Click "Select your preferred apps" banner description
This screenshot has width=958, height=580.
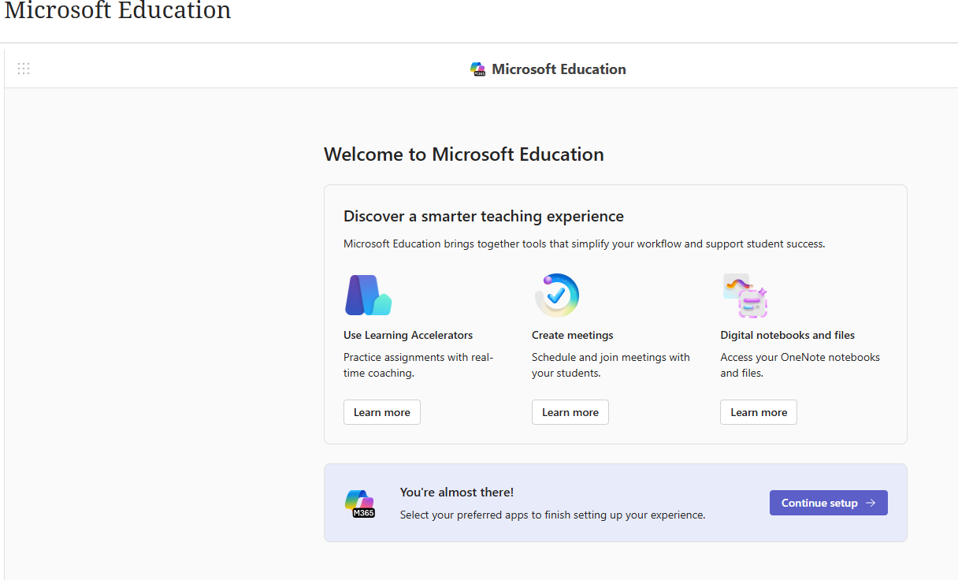(552, 515)
